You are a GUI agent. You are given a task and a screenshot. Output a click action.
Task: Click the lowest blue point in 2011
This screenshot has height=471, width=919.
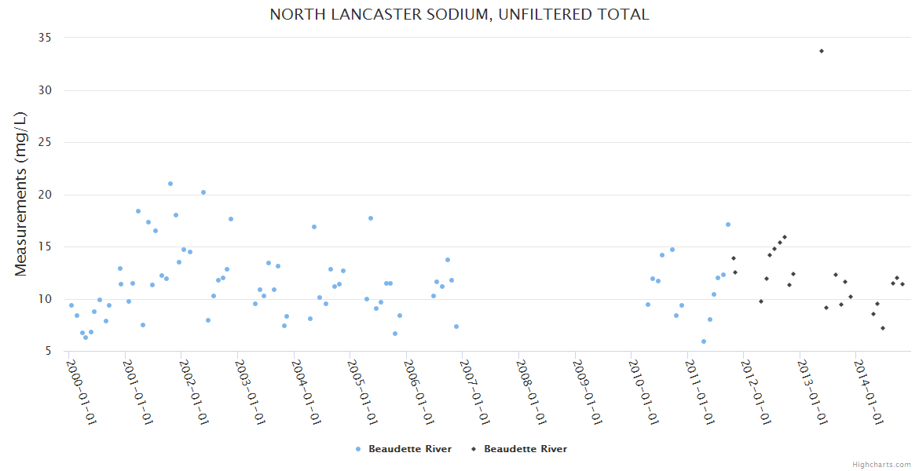point(704,341)
